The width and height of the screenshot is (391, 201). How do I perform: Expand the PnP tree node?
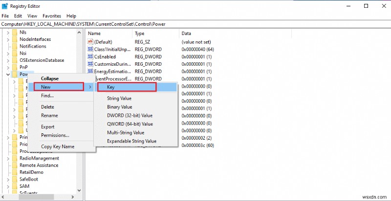click(x=8, y=67)
